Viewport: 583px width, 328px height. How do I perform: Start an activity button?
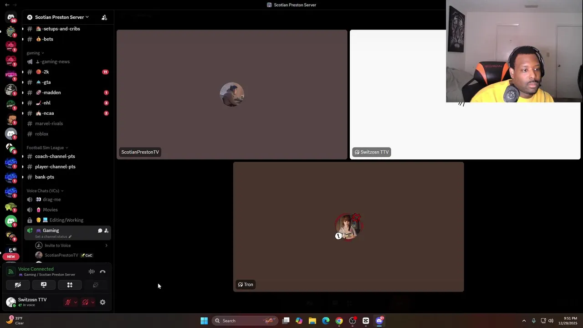pos(70,285)
